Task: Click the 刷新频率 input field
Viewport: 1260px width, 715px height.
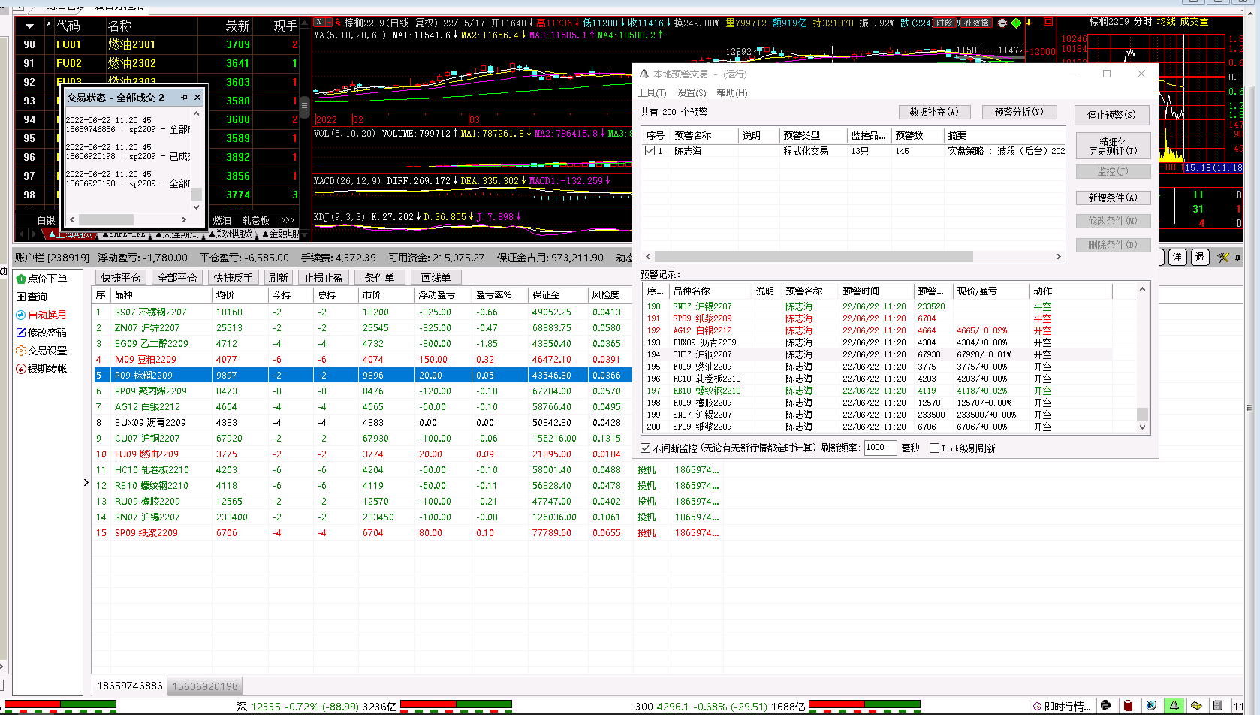Action: [x=880, y=448]
